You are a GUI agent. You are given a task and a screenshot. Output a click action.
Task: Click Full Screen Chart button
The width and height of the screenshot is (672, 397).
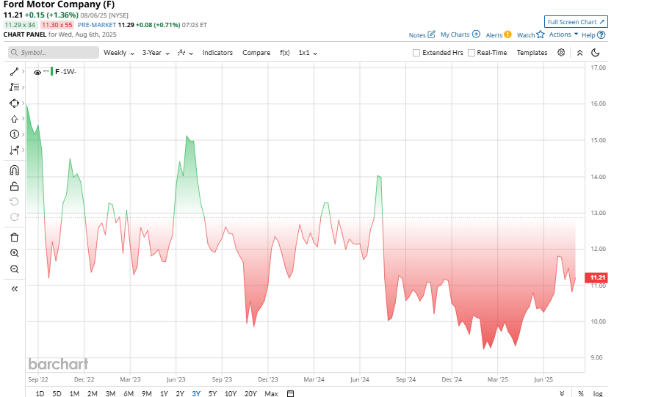[x=576, y=22]
